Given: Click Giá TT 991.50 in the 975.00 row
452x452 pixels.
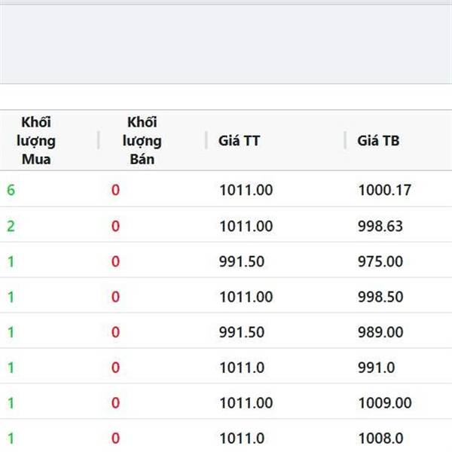Looking at the screenshot, I should (x=242, y=261).
